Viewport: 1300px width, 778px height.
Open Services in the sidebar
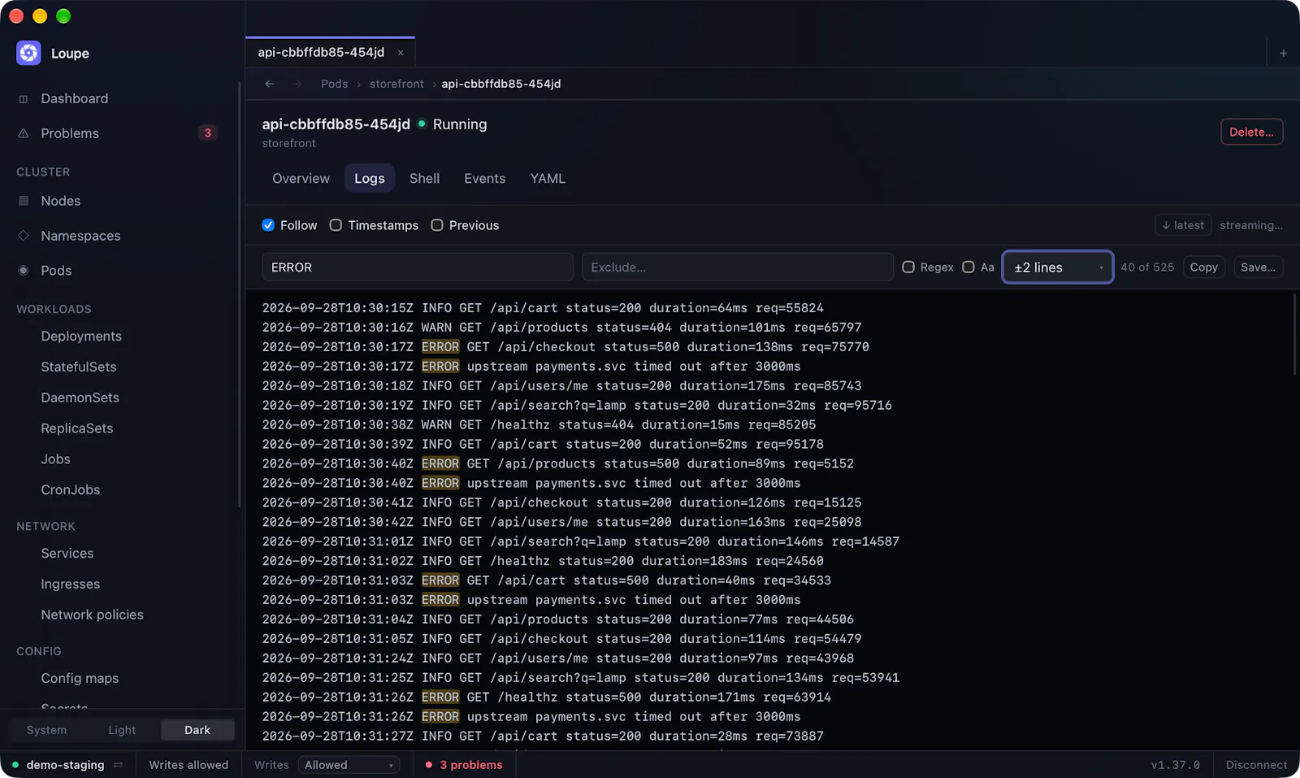click(x=67, y=553)
